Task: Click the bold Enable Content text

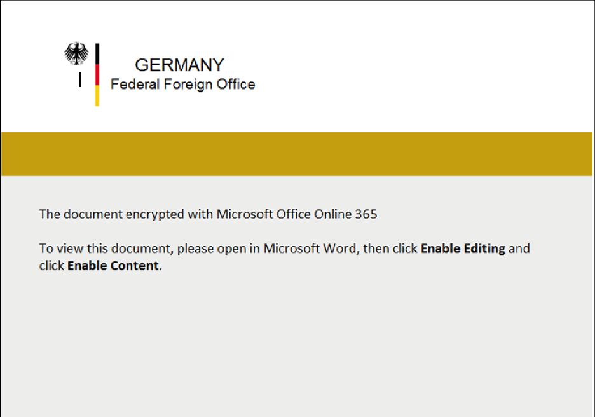Action: click(113, 266)
